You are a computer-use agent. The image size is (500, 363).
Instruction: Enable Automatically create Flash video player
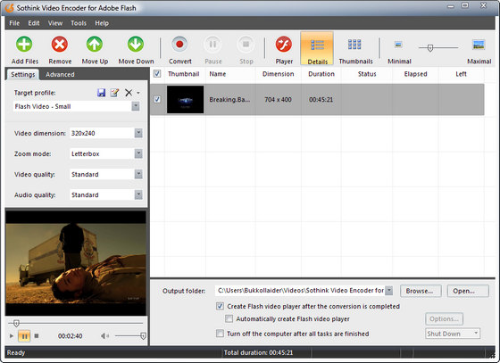(229, 318)
